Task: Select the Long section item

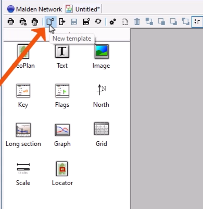Action: [x=23, y=135]
